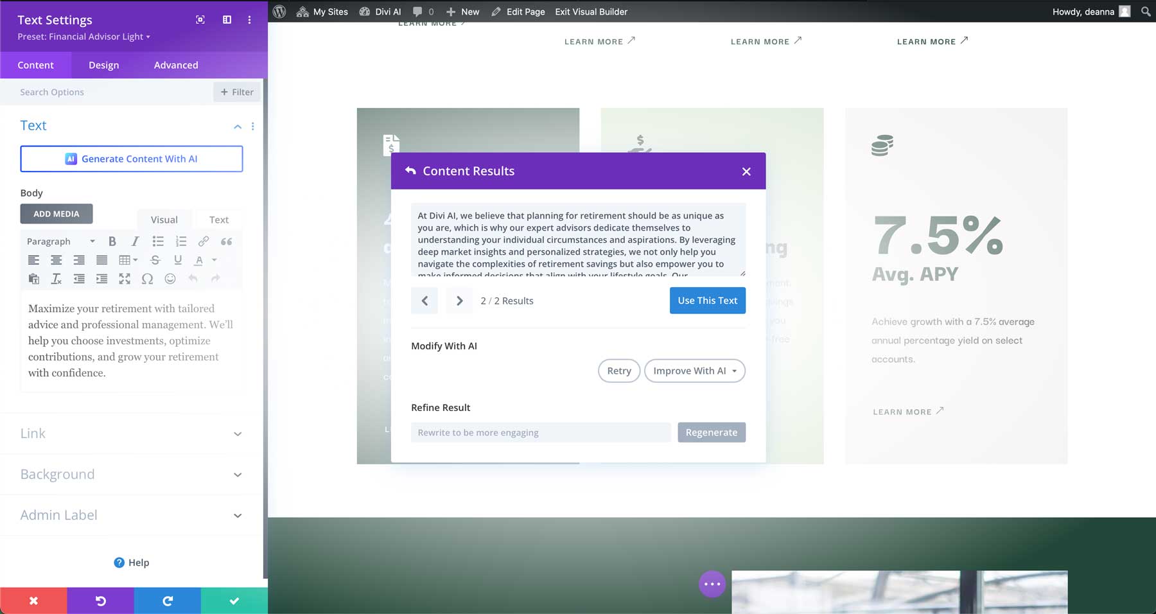The image size is (1156, 614).
Task: Underline the selected text
Action: point(178,260)
